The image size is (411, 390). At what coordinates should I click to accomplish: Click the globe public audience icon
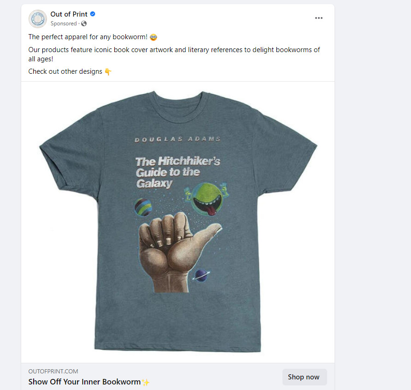(x=84, y=24)
